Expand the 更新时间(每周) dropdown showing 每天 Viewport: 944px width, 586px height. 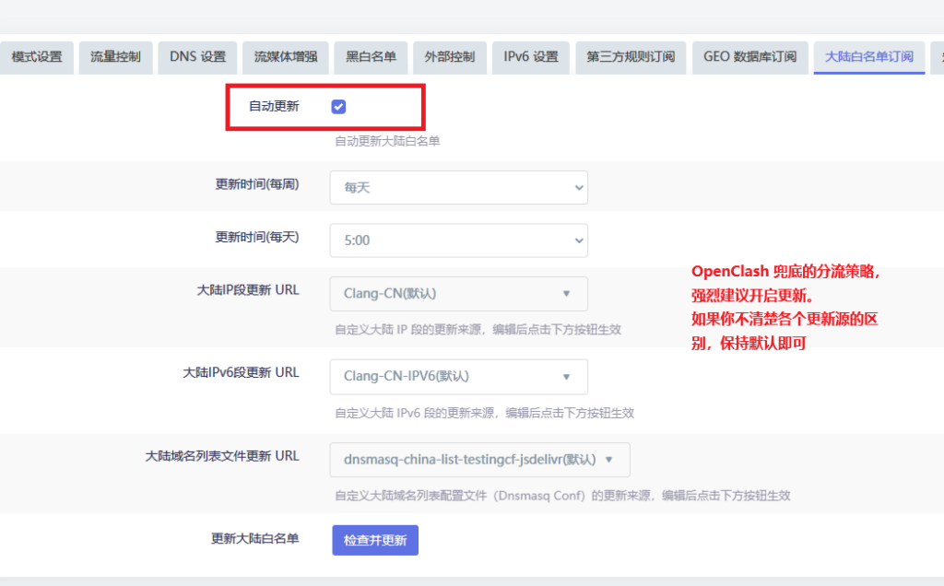click(x=458, y=187)
